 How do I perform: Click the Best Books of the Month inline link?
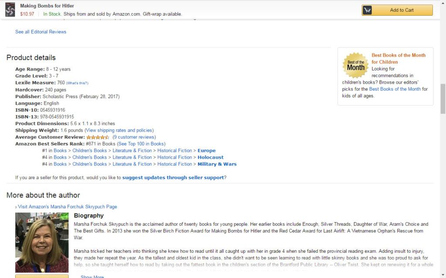pyautogui.click(x=395, y=89)
